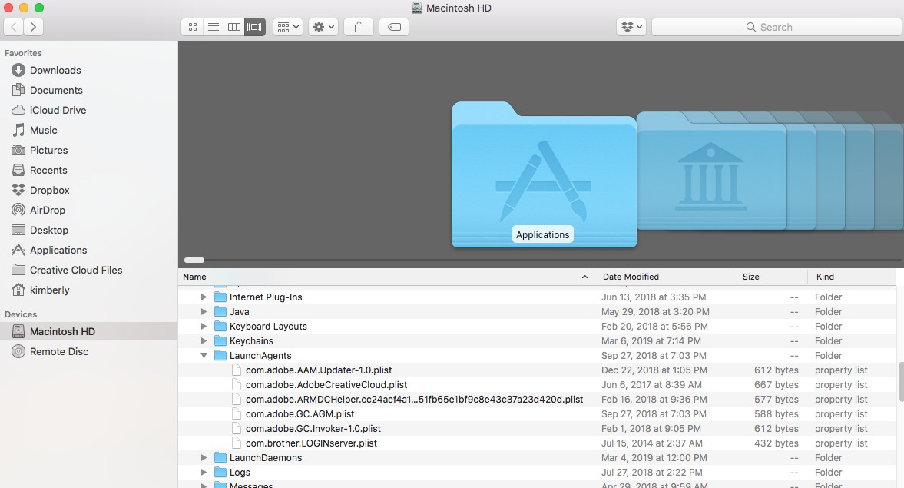Select the Applications folder in Cover Flow
The height and width of the screenshot is (488, 904).
[x=544, y=174]
